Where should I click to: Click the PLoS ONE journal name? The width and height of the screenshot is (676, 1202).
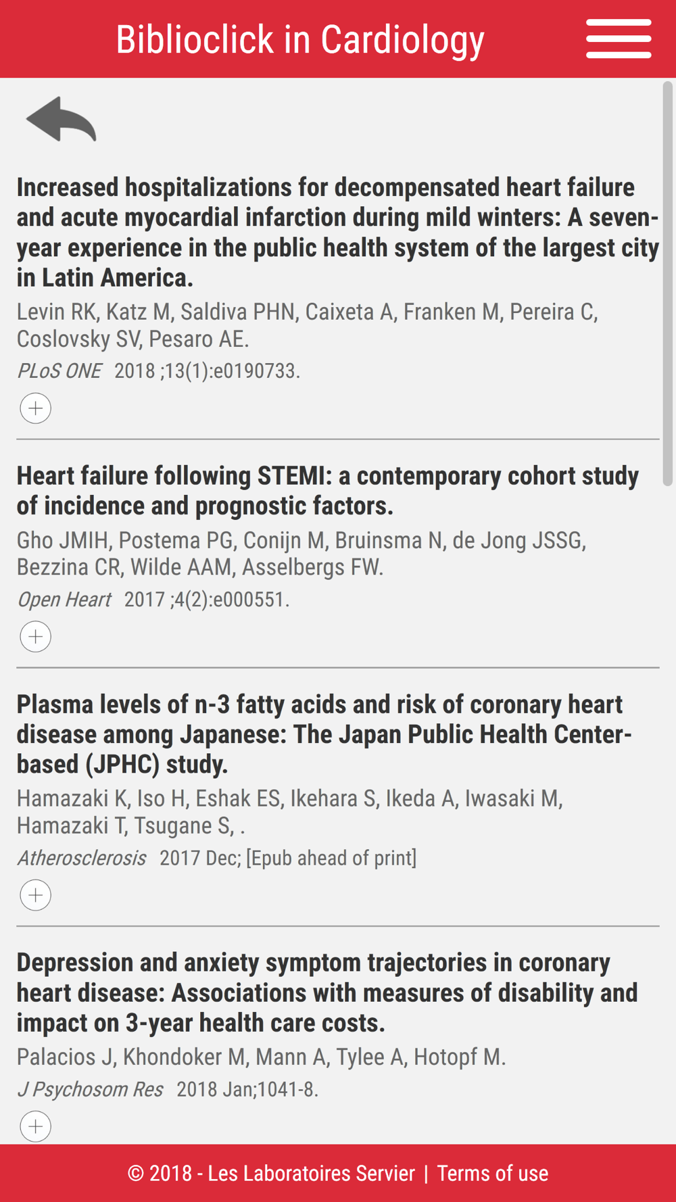click(x=59, y=370)
